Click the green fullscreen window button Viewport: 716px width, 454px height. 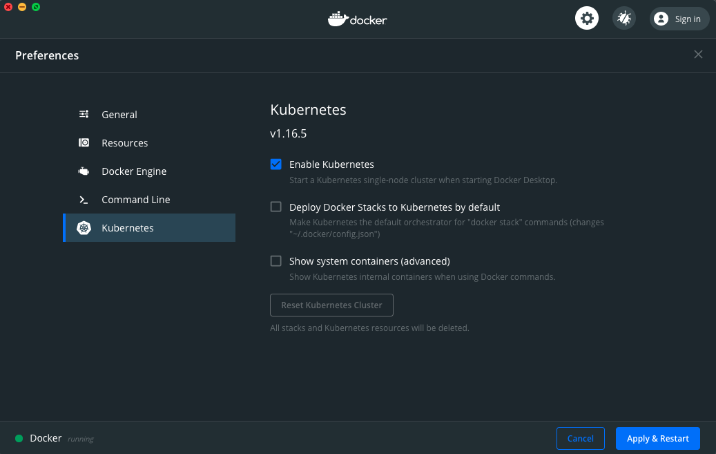36,7
